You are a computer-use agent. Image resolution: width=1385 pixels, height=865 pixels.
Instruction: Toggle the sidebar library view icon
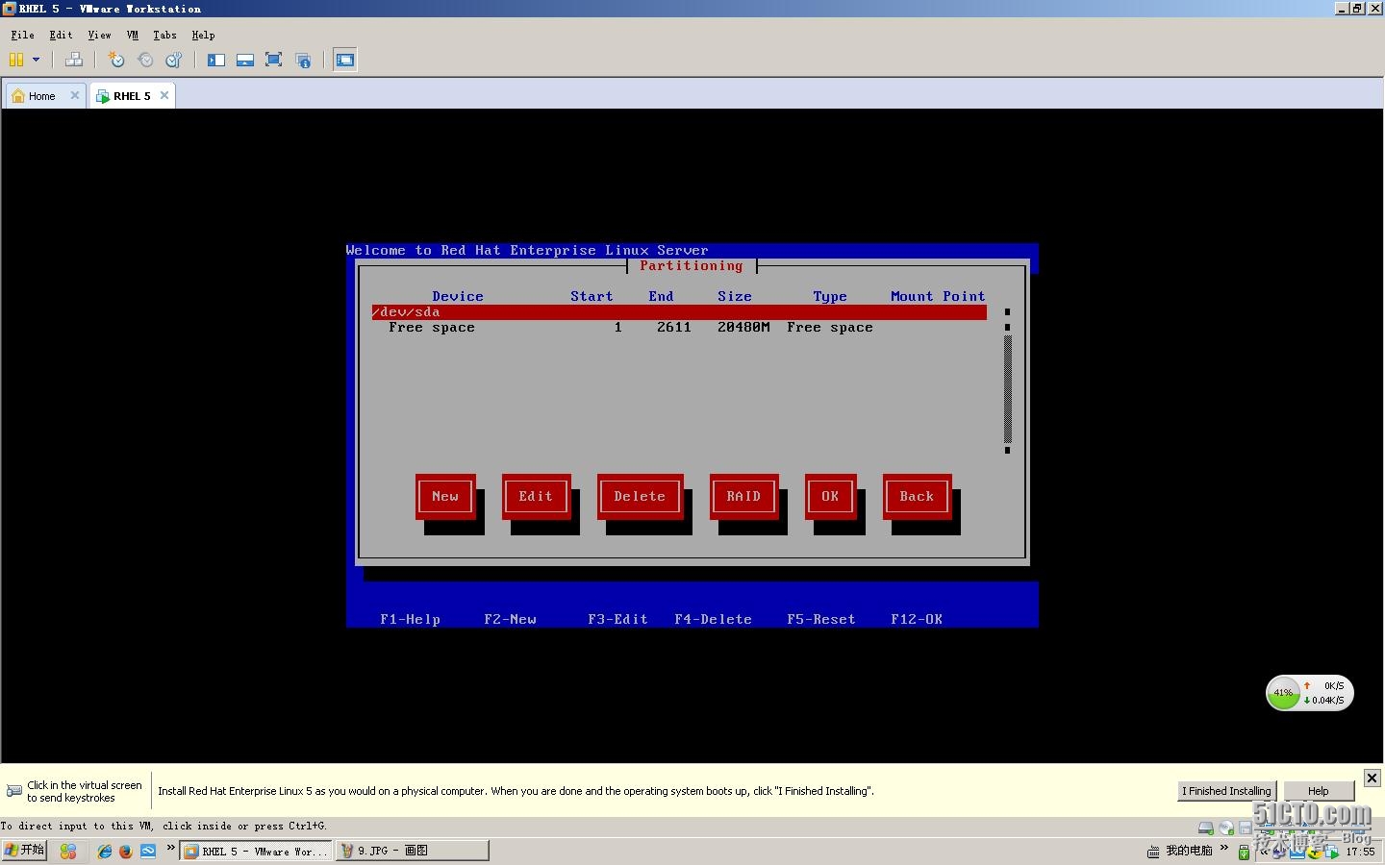tap(216, 60)
